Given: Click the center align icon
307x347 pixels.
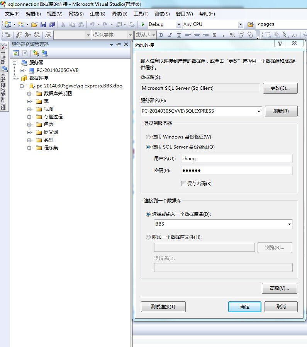Looking at the screenshot, I should point(197,35).
